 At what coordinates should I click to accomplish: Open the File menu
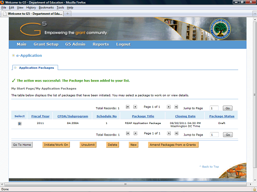[4, 8]
